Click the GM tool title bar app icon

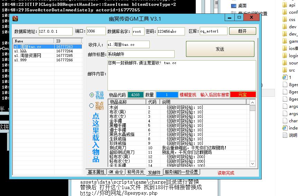point(15,19)
